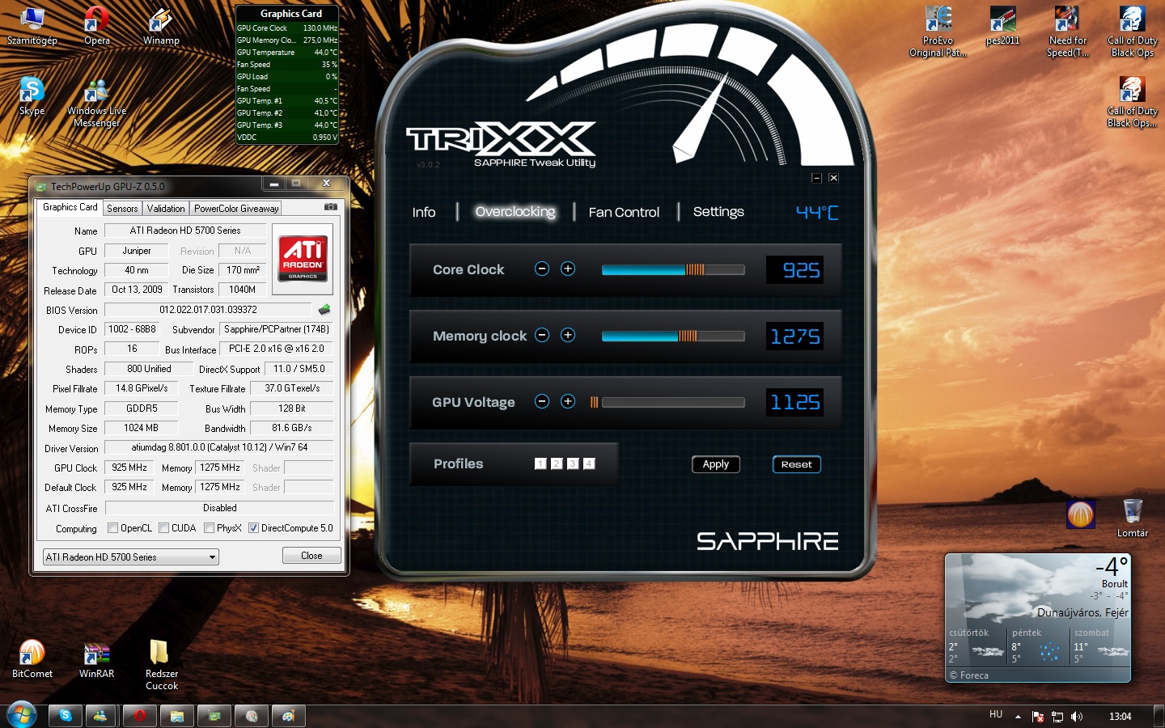Open the BitComet desktop shortcut
This screenshot has height=728, width=1165.
[32, 658]
